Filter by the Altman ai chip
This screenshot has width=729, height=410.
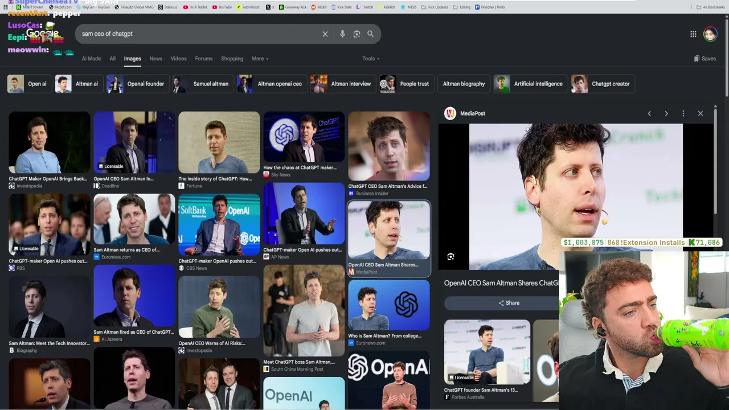pyautogui.click(x=78, y=84)
